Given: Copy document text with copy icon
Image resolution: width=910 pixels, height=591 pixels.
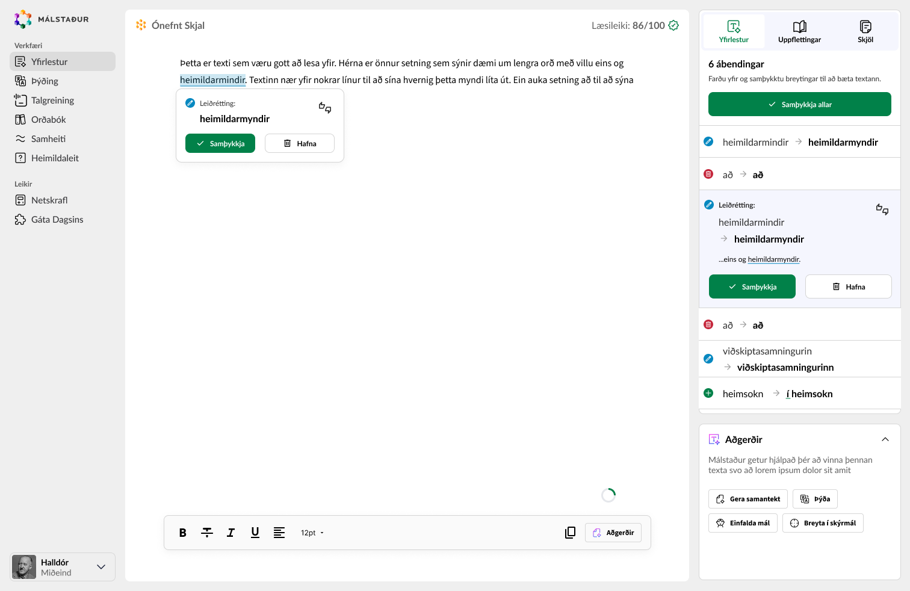Looking at the screenshot, I should tap(571, 533).
